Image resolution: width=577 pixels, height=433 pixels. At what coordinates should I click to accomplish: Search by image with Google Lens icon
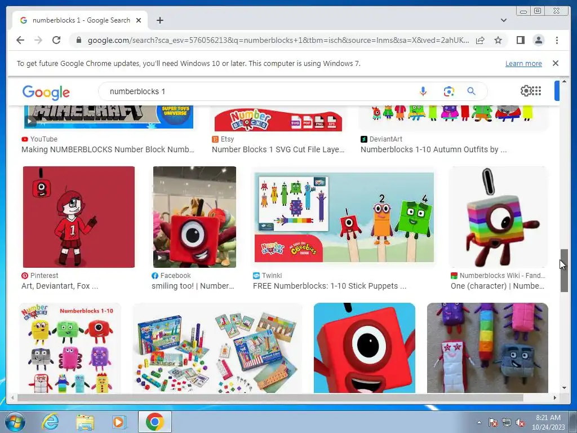tap(449, 91)
